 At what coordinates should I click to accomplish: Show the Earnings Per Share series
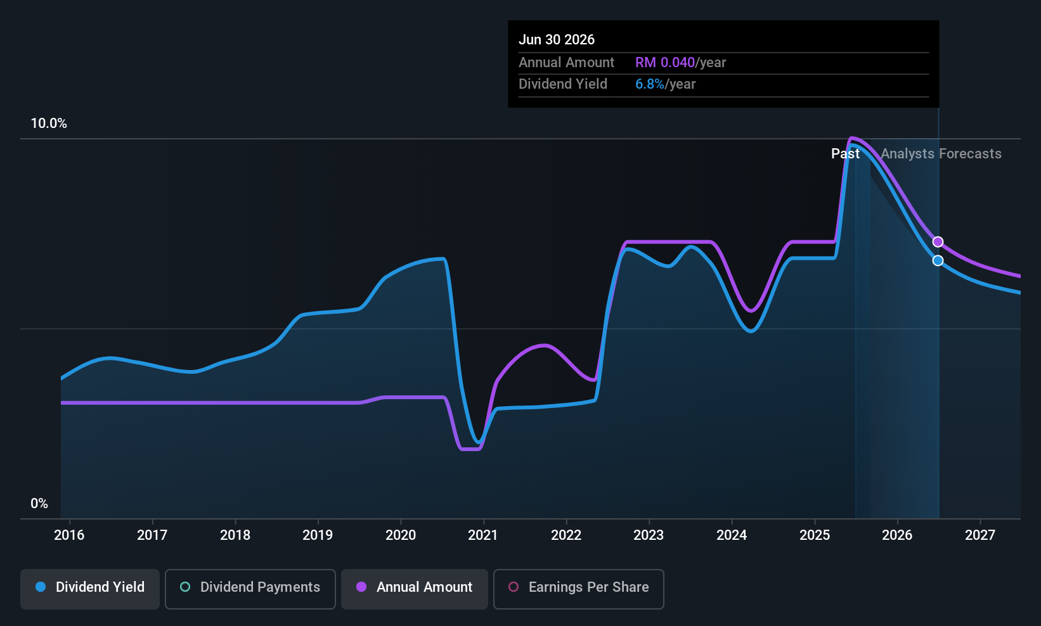pos(579,589)
